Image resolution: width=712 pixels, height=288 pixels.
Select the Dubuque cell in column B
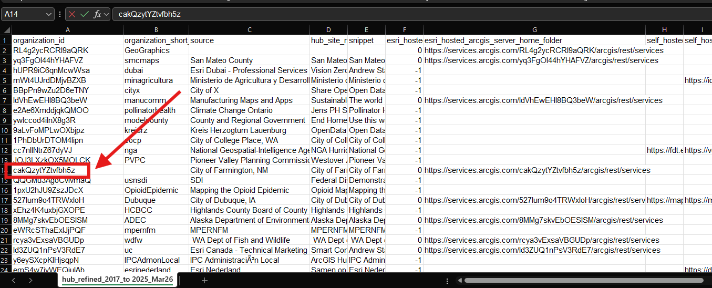point(156,200)
